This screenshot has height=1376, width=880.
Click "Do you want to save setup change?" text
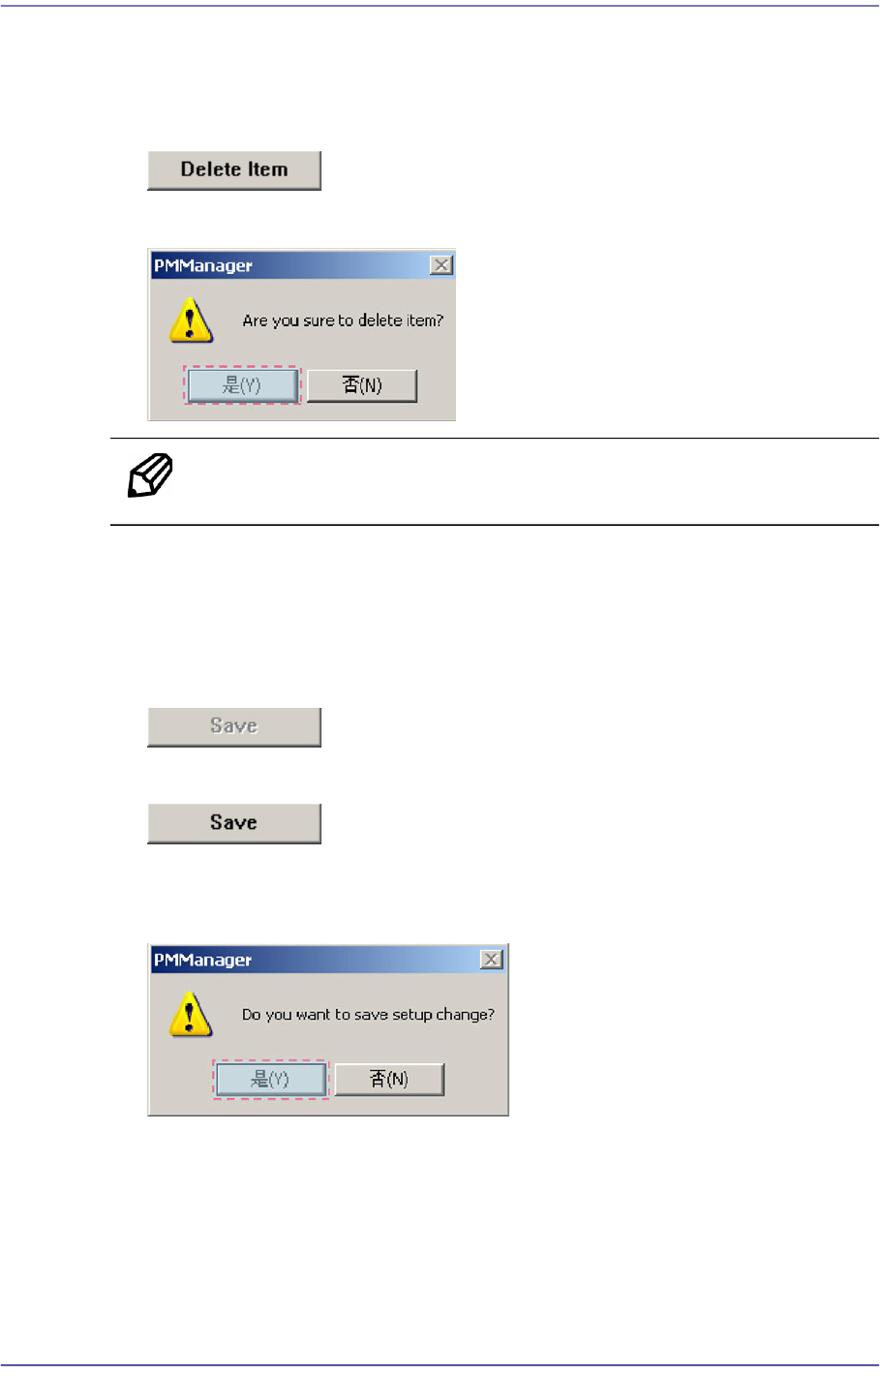368,1015
